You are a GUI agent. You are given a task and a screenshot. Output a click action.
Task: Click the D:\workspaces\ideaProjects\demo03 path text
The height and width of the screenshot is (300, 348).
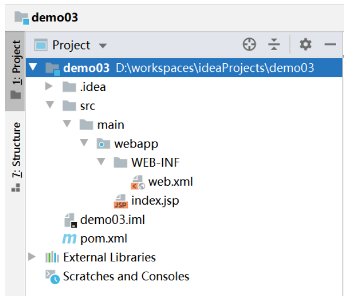215,68
